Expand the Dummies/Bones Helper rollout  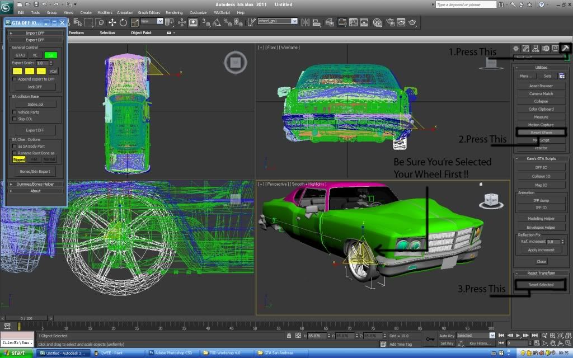35,184
